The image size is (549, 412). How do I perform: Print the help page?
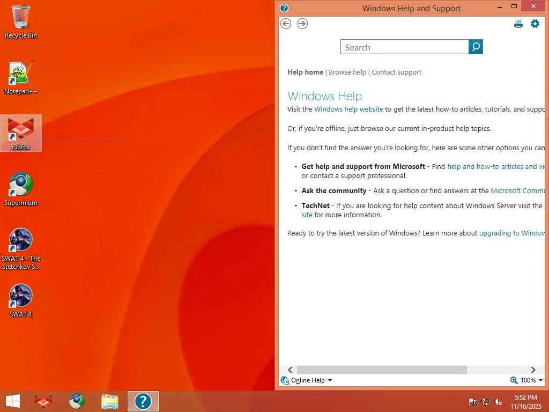click(x=518, y=24)
